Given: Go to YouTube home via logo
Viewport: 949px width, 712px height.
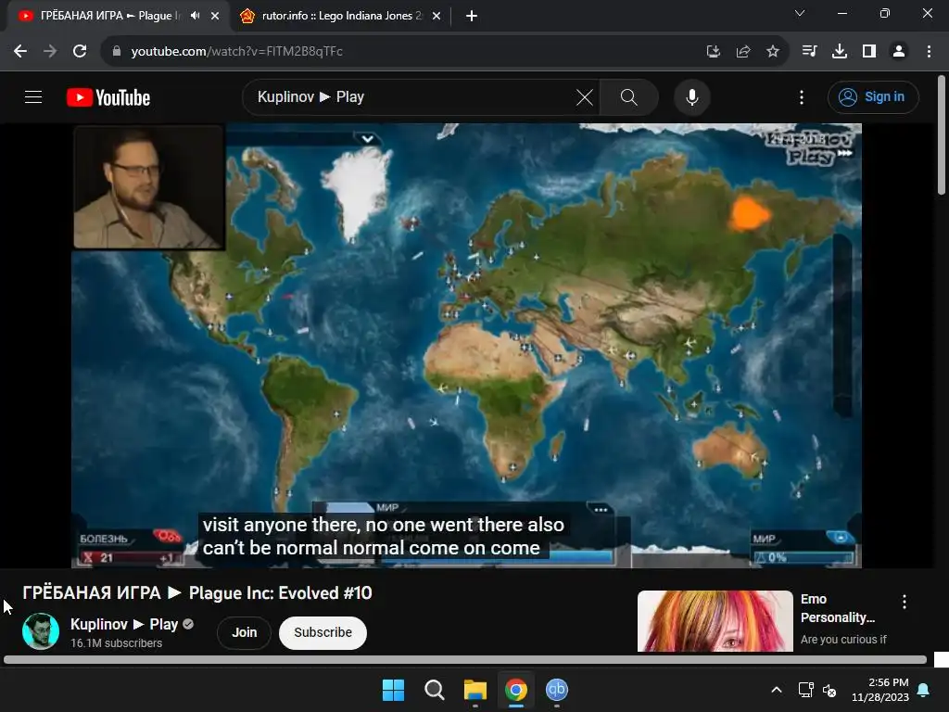Looking at the screenshot, I should 108,97.
